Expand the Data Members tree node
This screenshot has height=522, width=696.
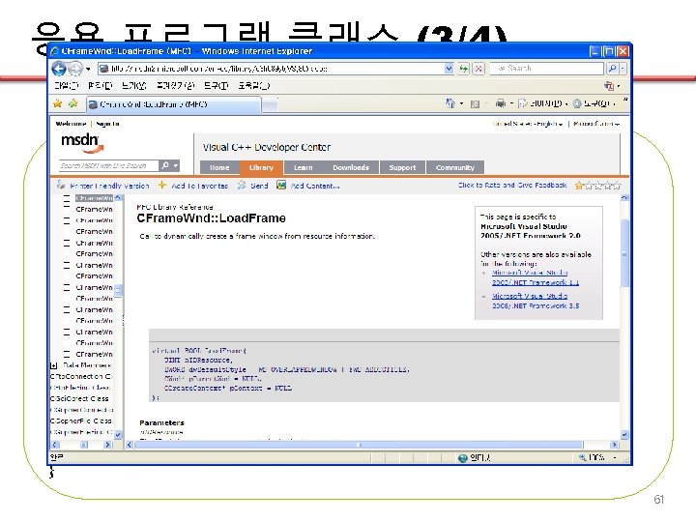(x=54, y=365)
